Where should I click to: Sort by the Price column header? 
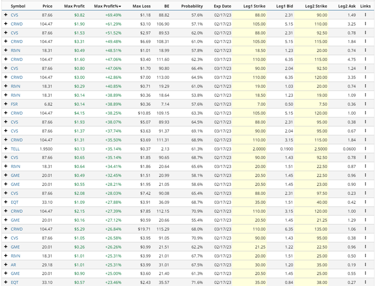[x=47, y=6]
